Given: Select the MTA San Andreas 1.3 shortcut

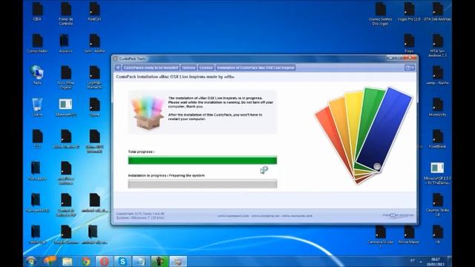Looking at the screenshot, I should coord(437,45).
